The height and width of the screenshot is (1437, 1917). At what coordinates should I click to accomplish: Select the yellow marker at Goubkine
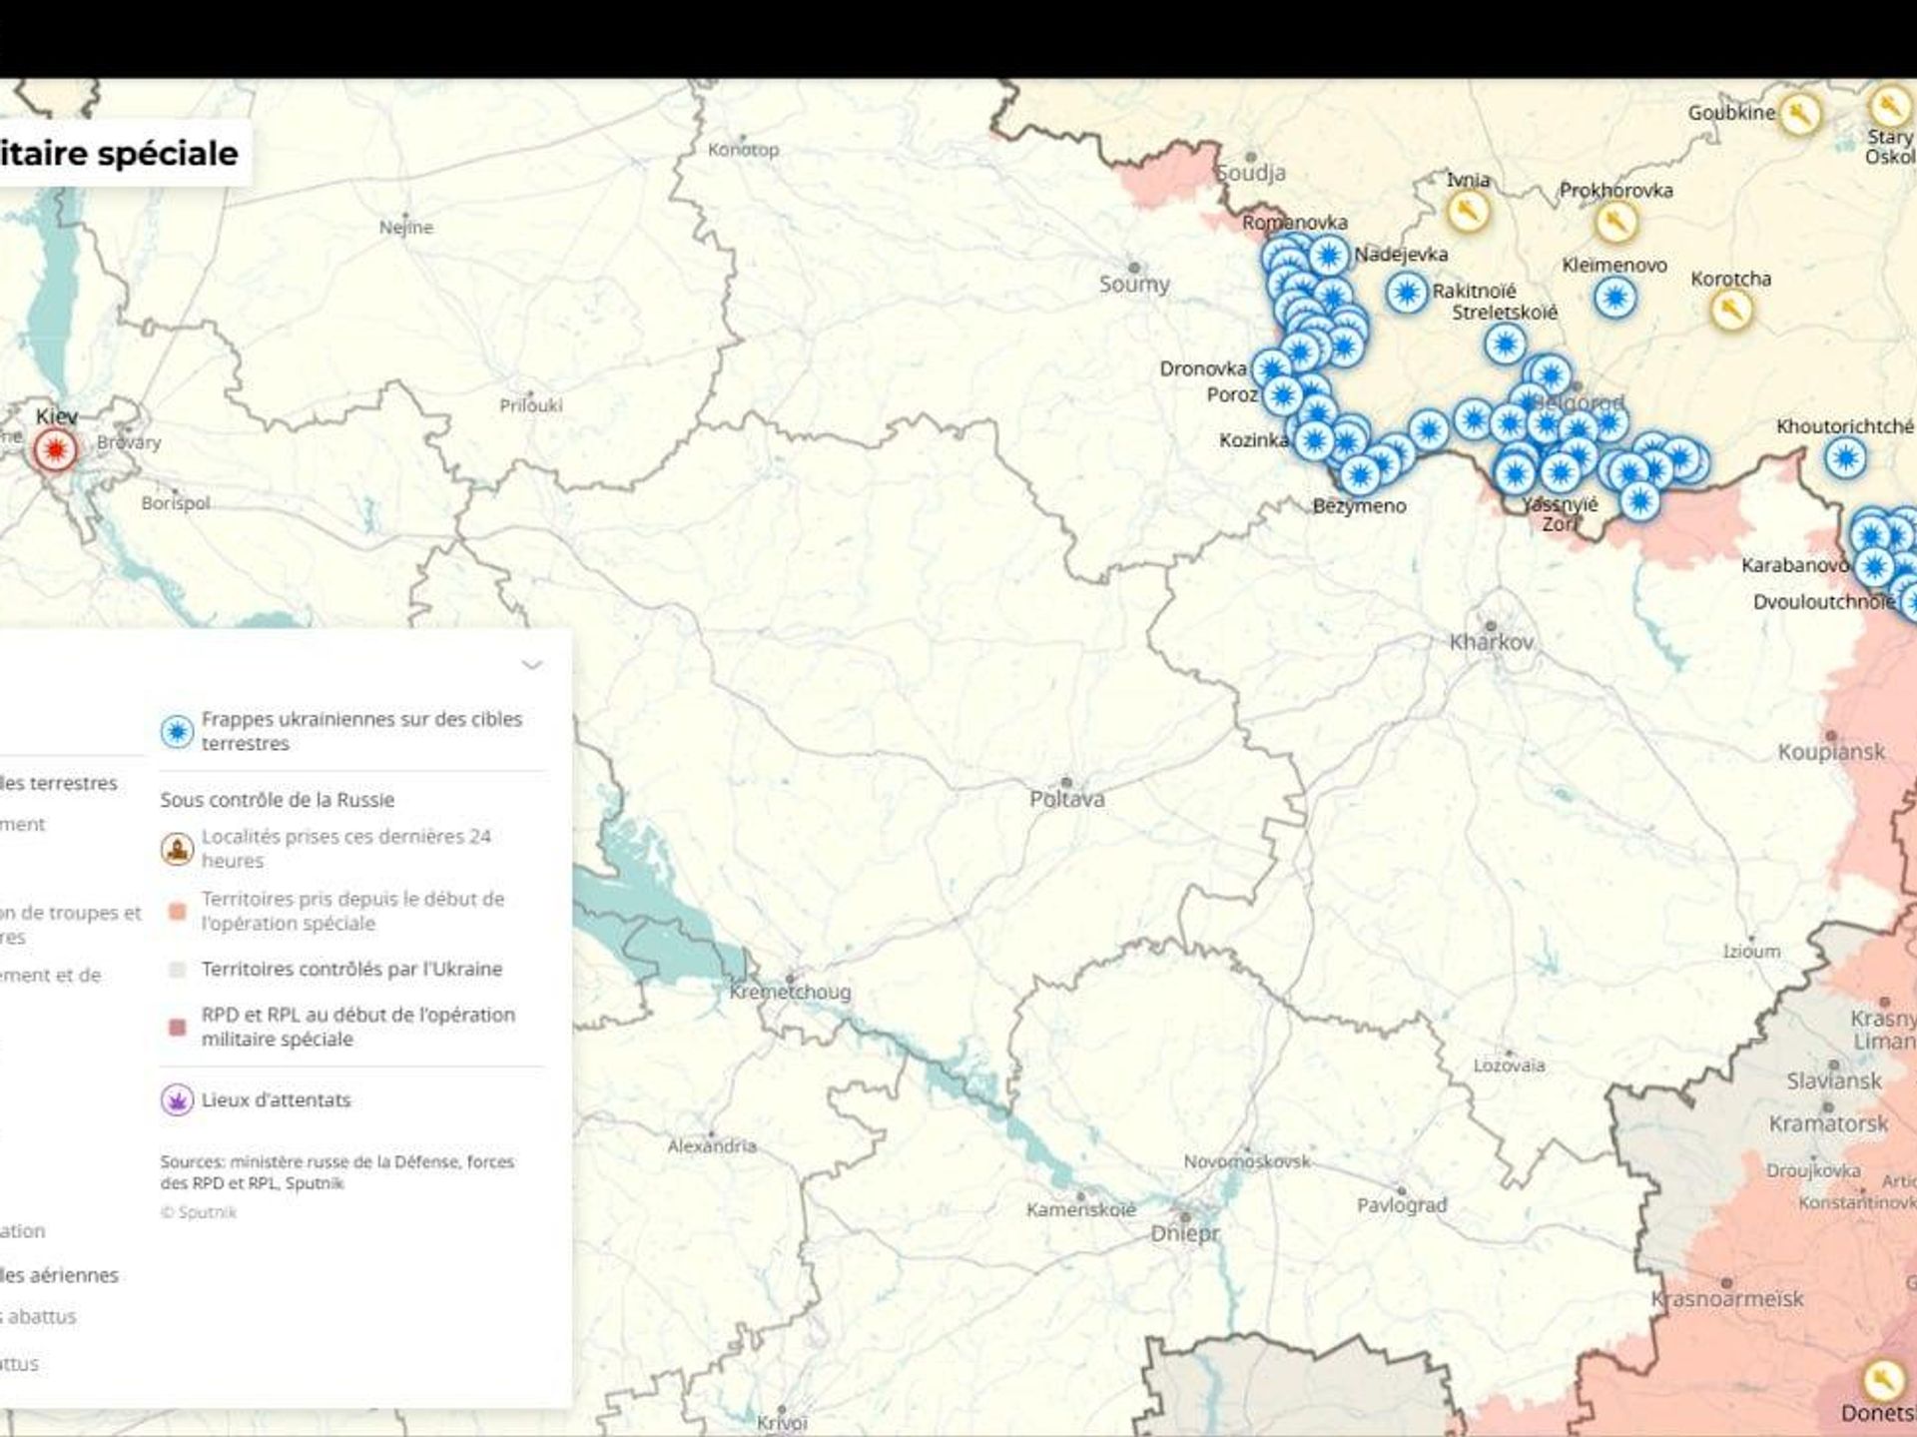1799,114
